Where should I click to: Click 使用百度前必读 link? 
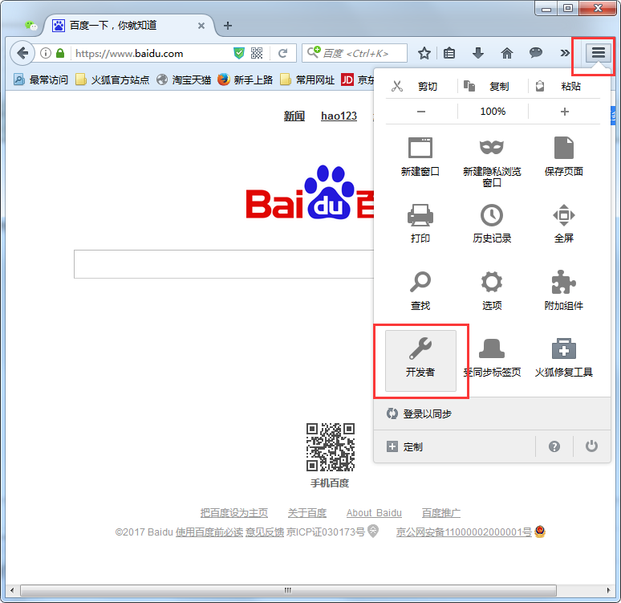(209, 532)
